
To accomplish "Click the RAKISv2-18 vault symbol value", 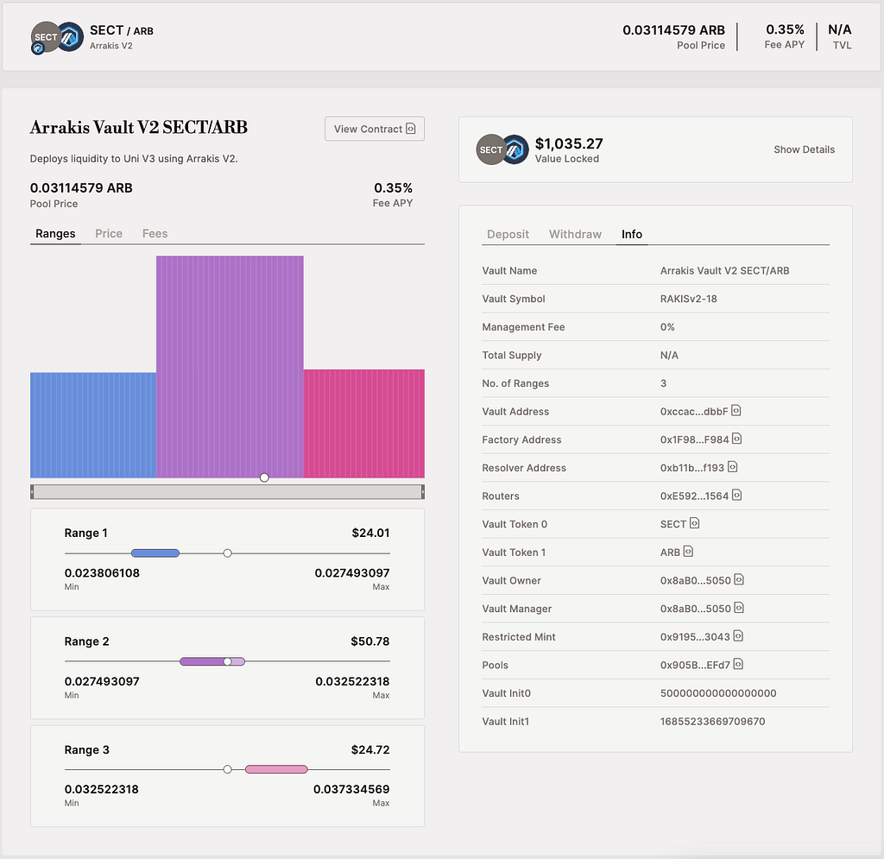I will pos(688,299).
